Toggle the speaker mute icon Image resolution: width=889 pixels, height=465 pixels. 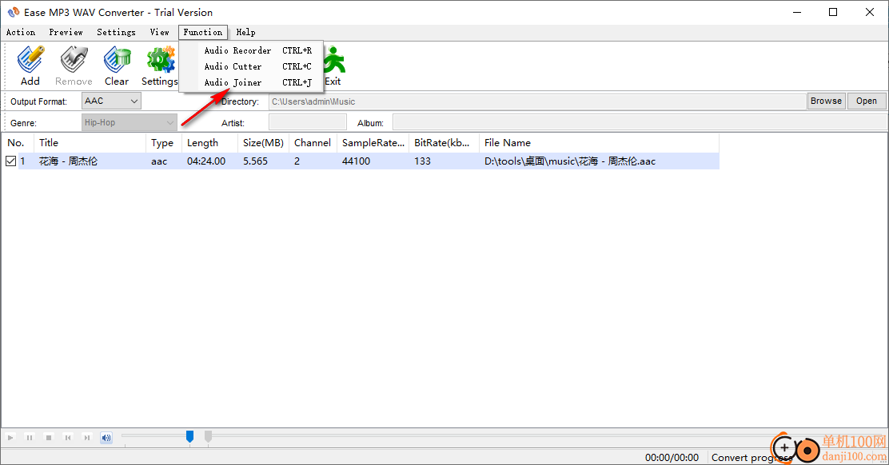(x=106, y=438)
